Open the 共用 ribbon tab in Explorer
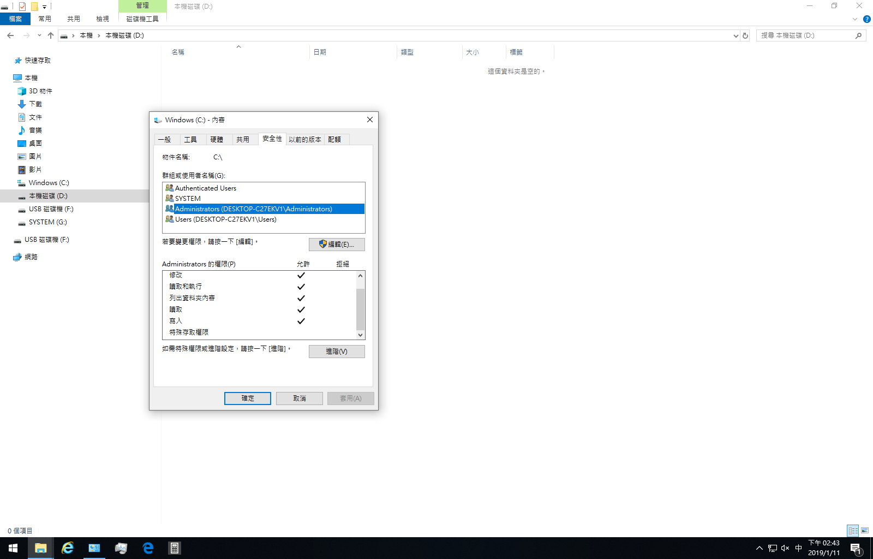Viewport: 873px width, 559px height. click(x=74, y=19)
